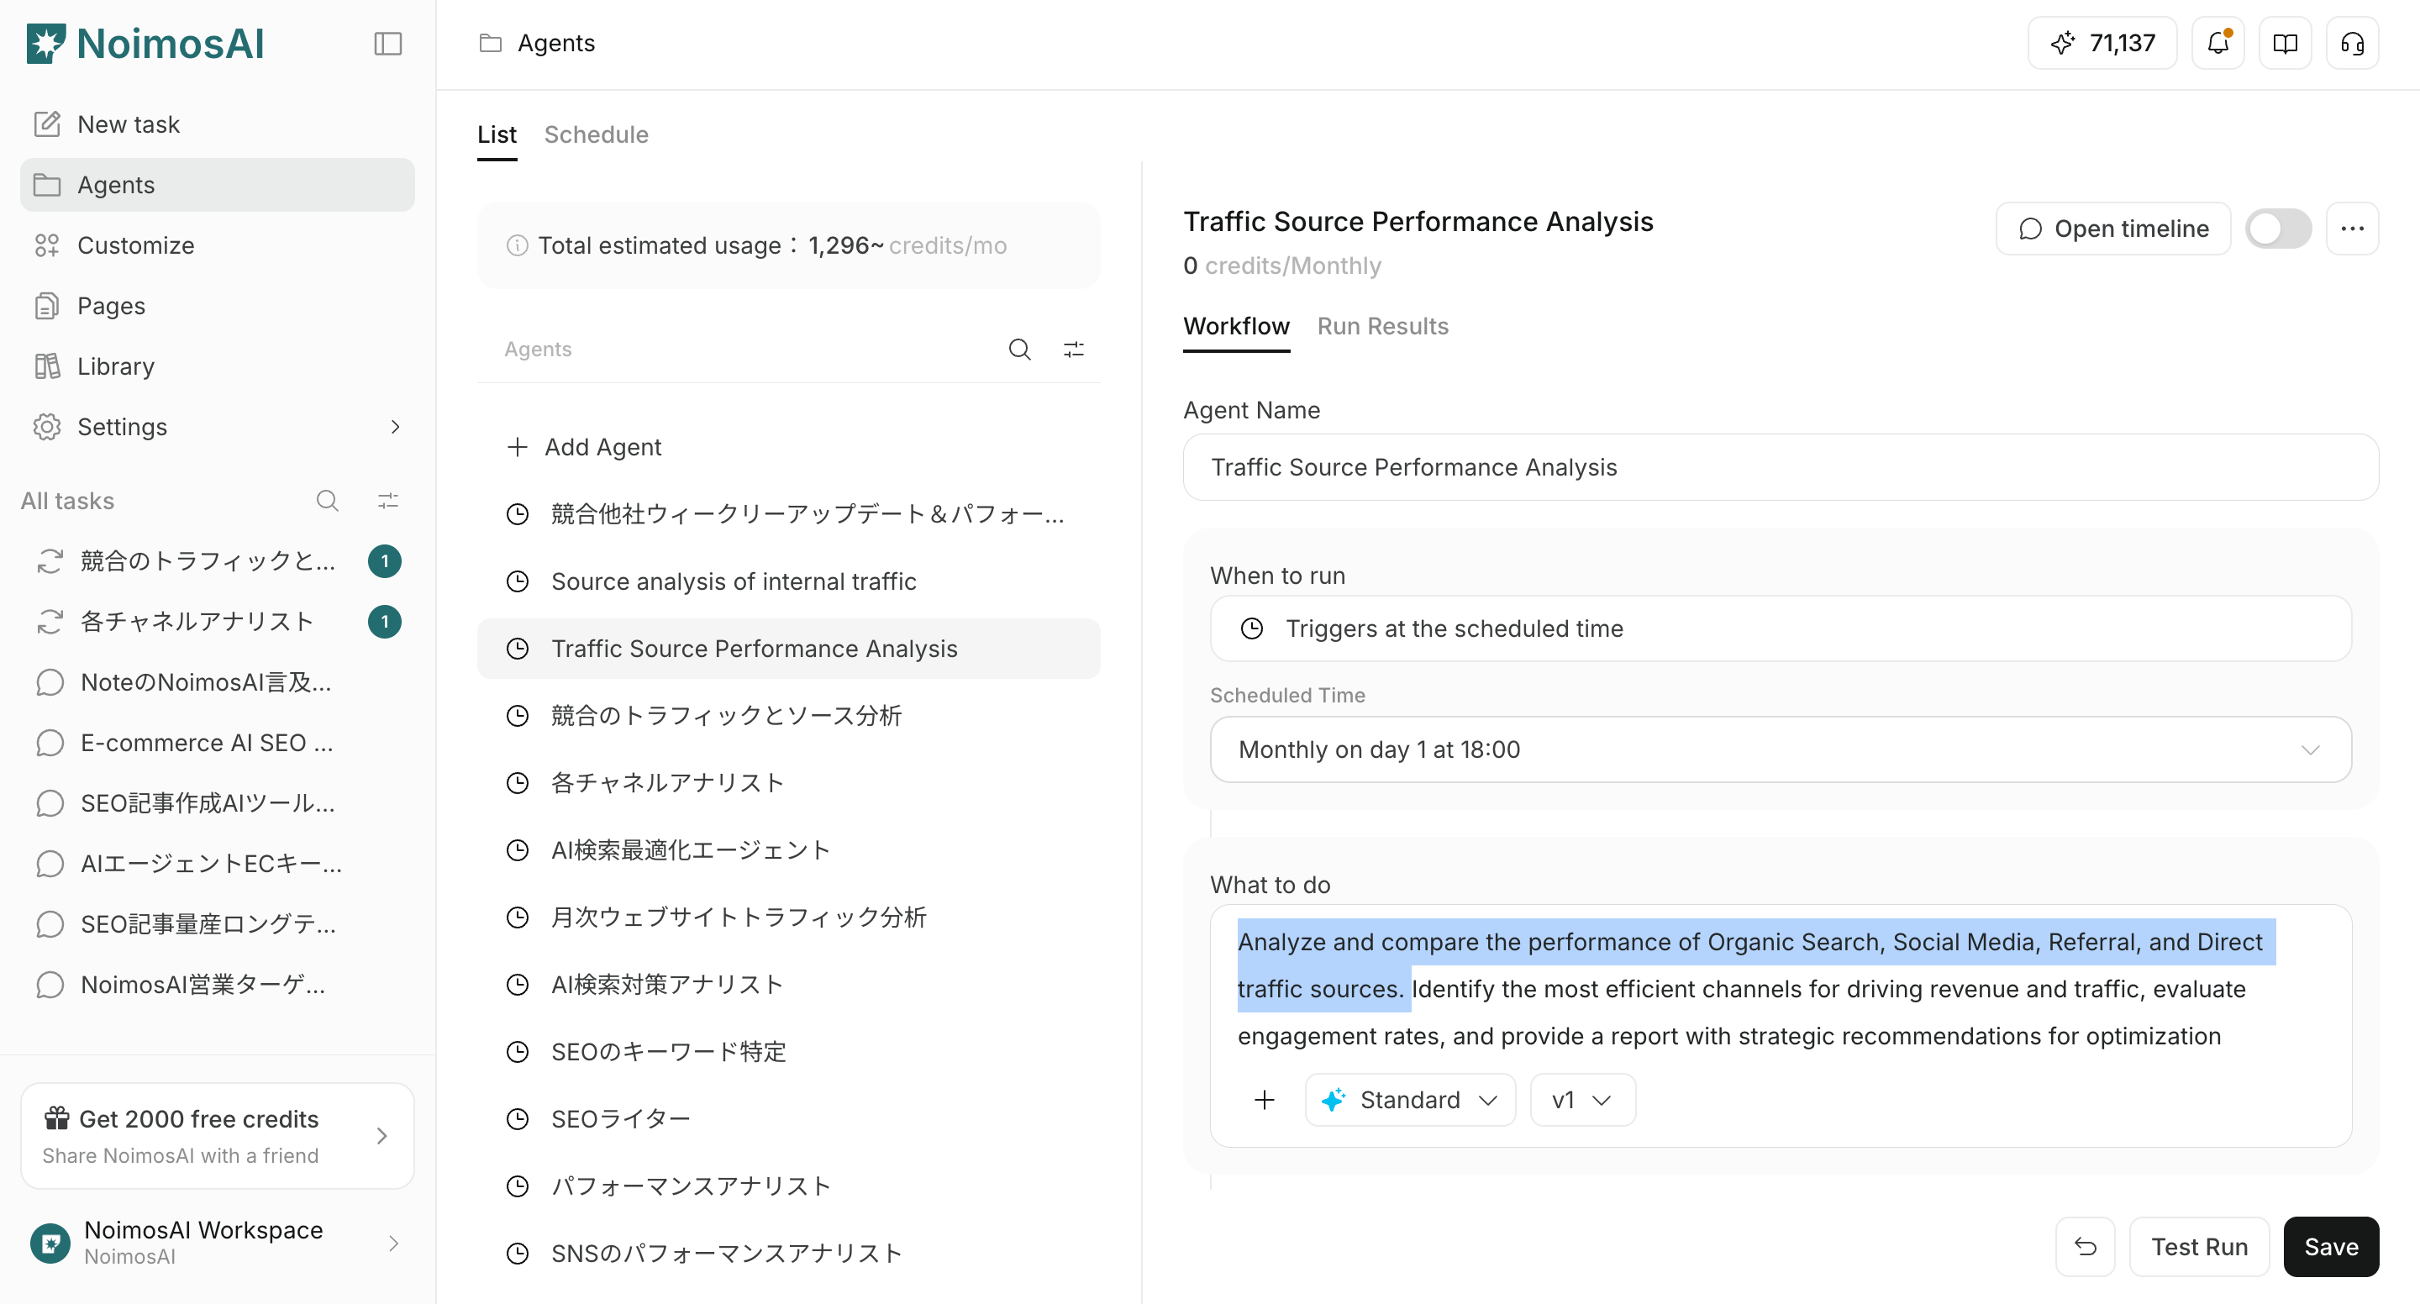Open the New task item
Viewport: 2420px width, 1304px height.
217,124
